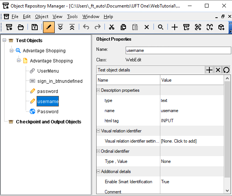Viewport: 232px width, 196px height.
Task: Delete the object with toolbar X icon
Action: [147, 27]
